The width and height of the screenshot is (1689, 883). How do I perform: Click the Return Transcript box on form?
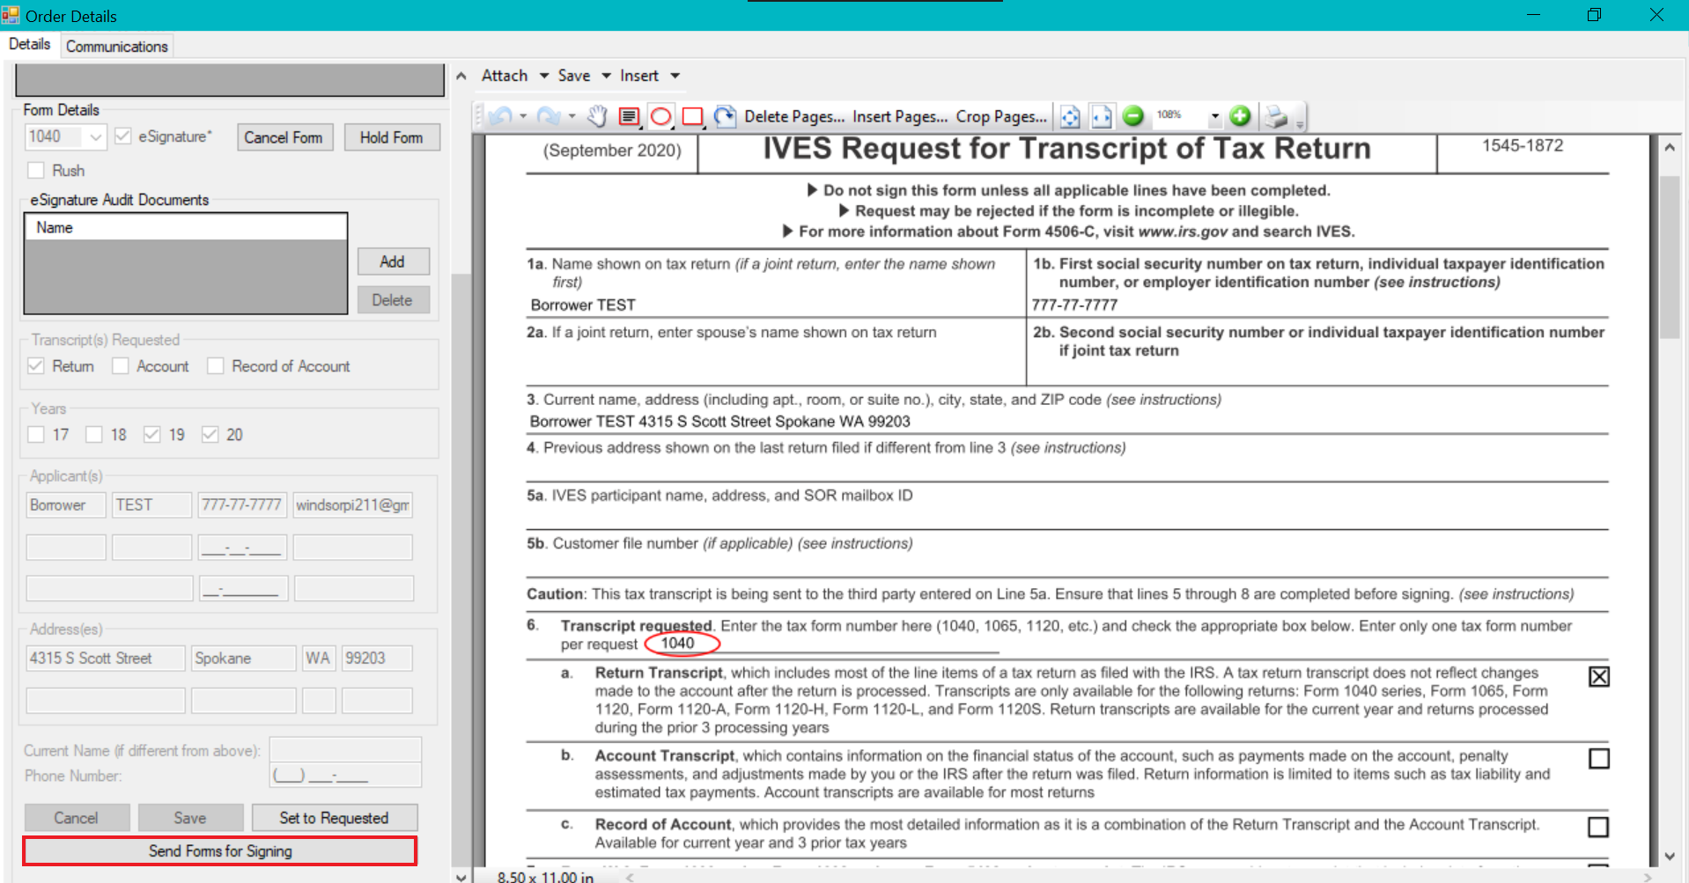point(1599,676)
